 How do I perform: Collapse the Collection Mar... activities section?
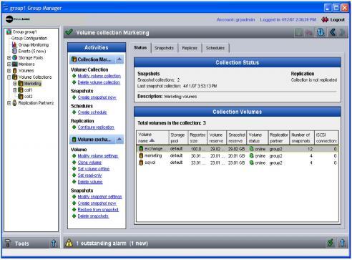tap(119, 59)
